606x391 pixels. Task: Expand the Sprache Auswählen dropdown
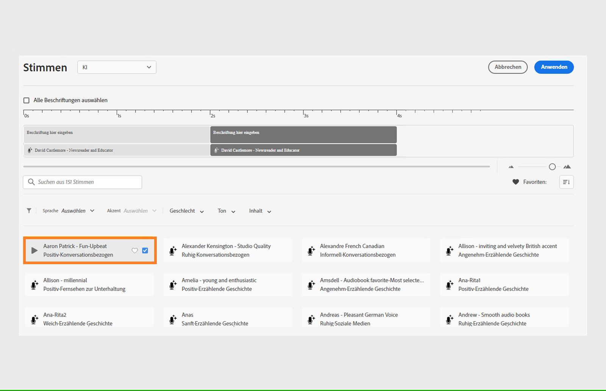point(78,211)
